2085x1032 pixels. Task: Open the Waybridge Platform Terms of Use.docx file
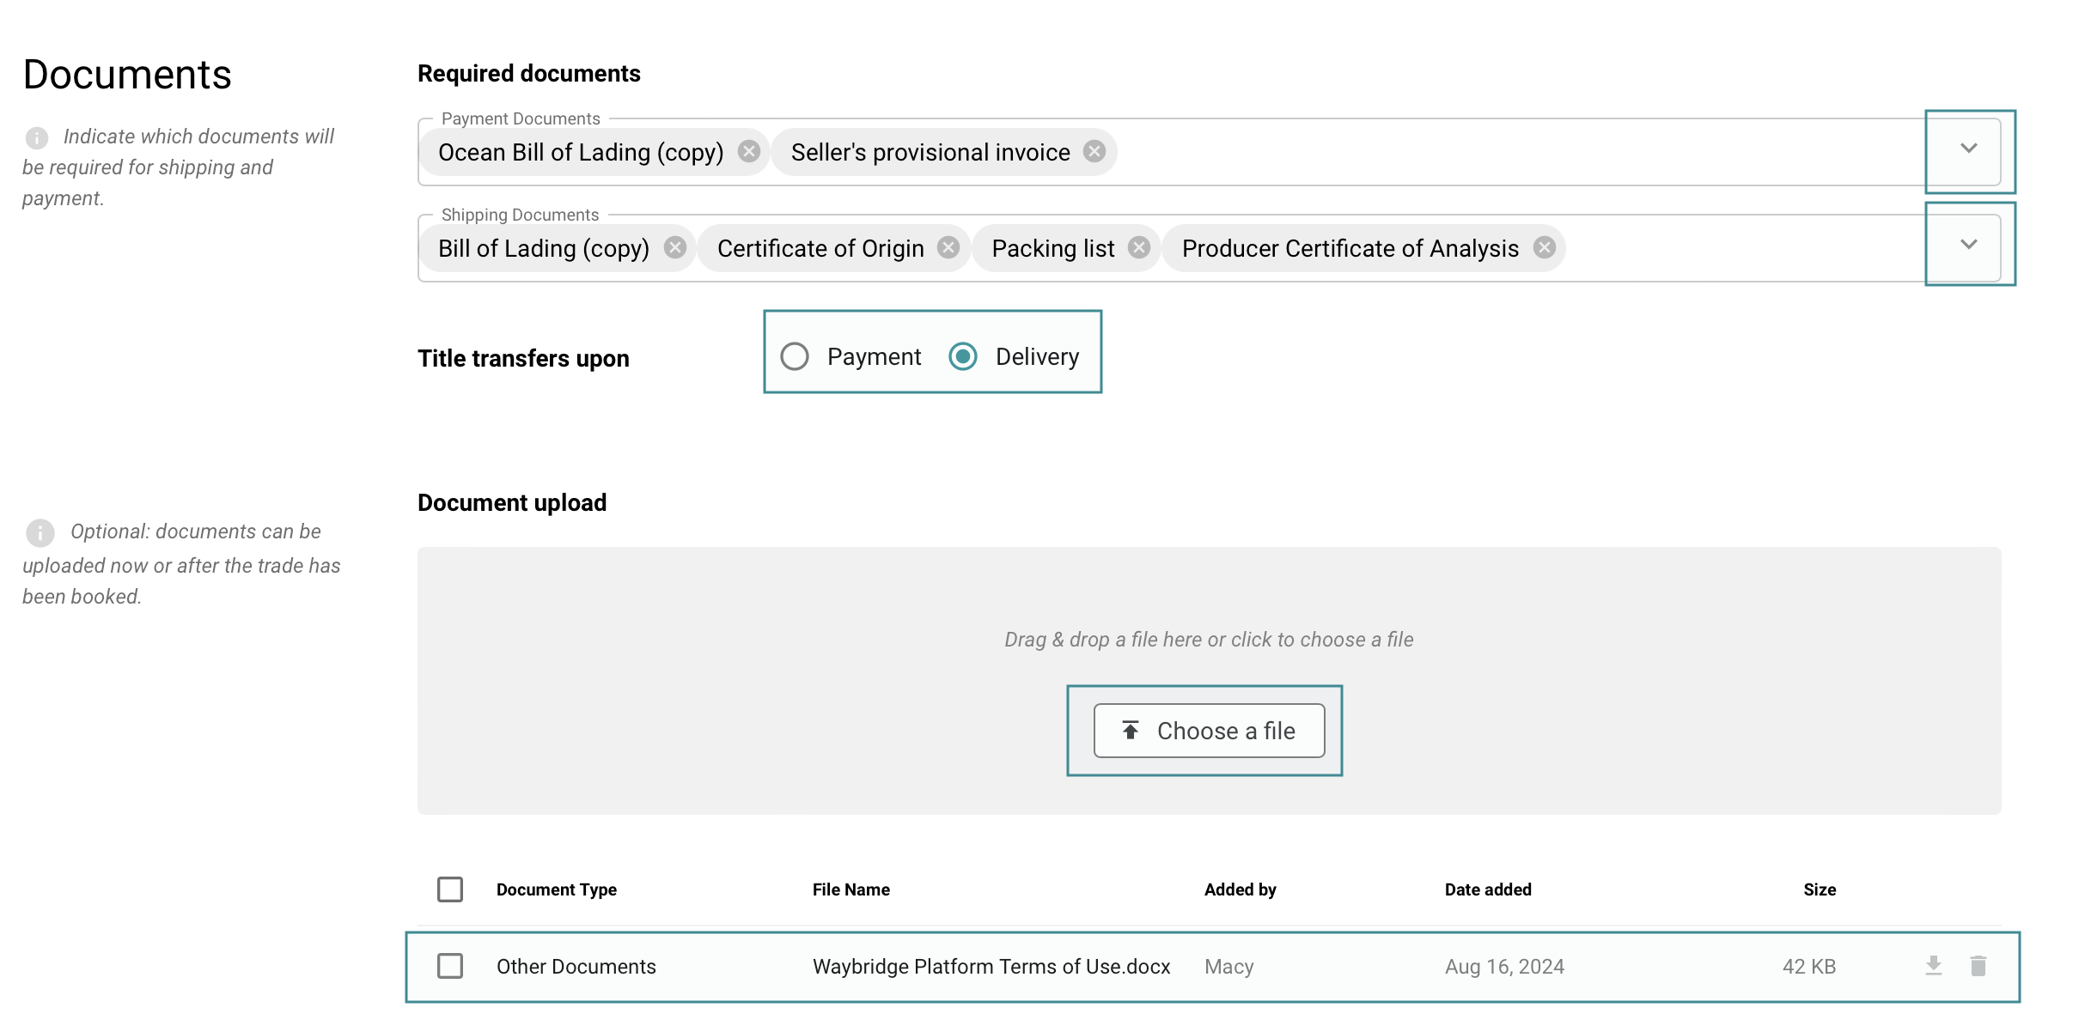[991, 967]
